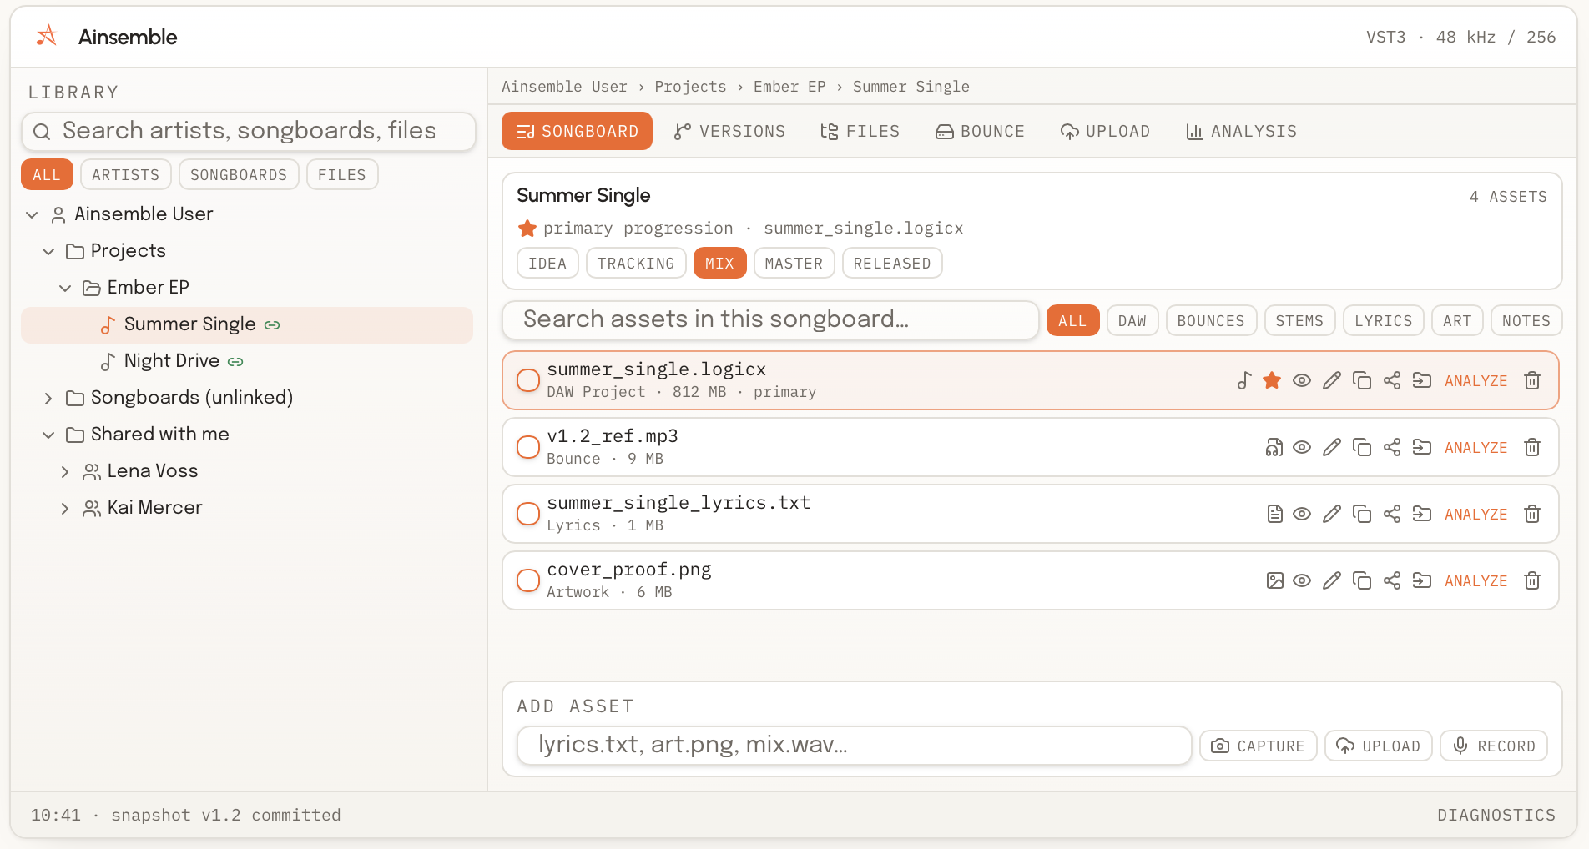Share the summer_single.logicx asset

1392,381
